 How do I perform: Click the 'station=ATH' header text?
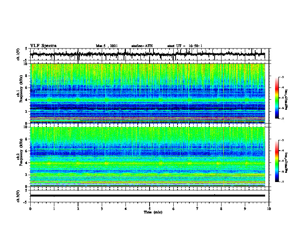click(142, 46)
